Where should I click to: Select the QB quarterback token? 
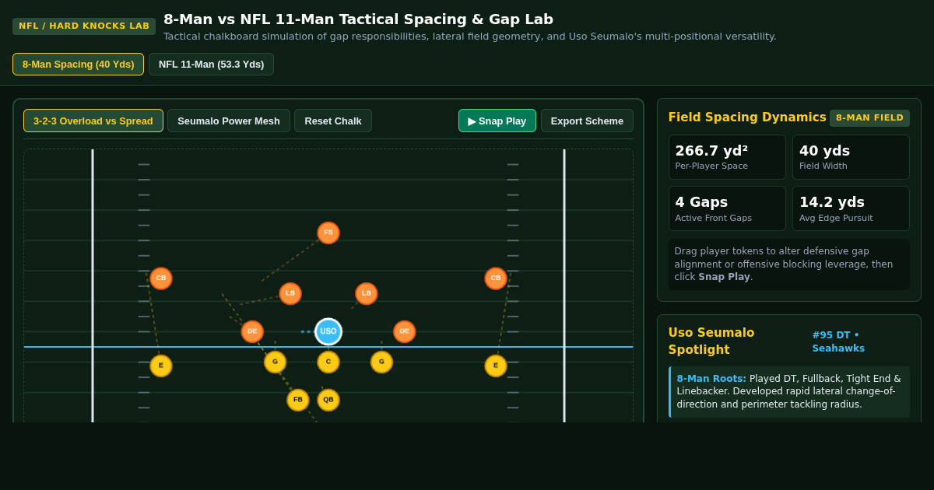pos(328,400)
